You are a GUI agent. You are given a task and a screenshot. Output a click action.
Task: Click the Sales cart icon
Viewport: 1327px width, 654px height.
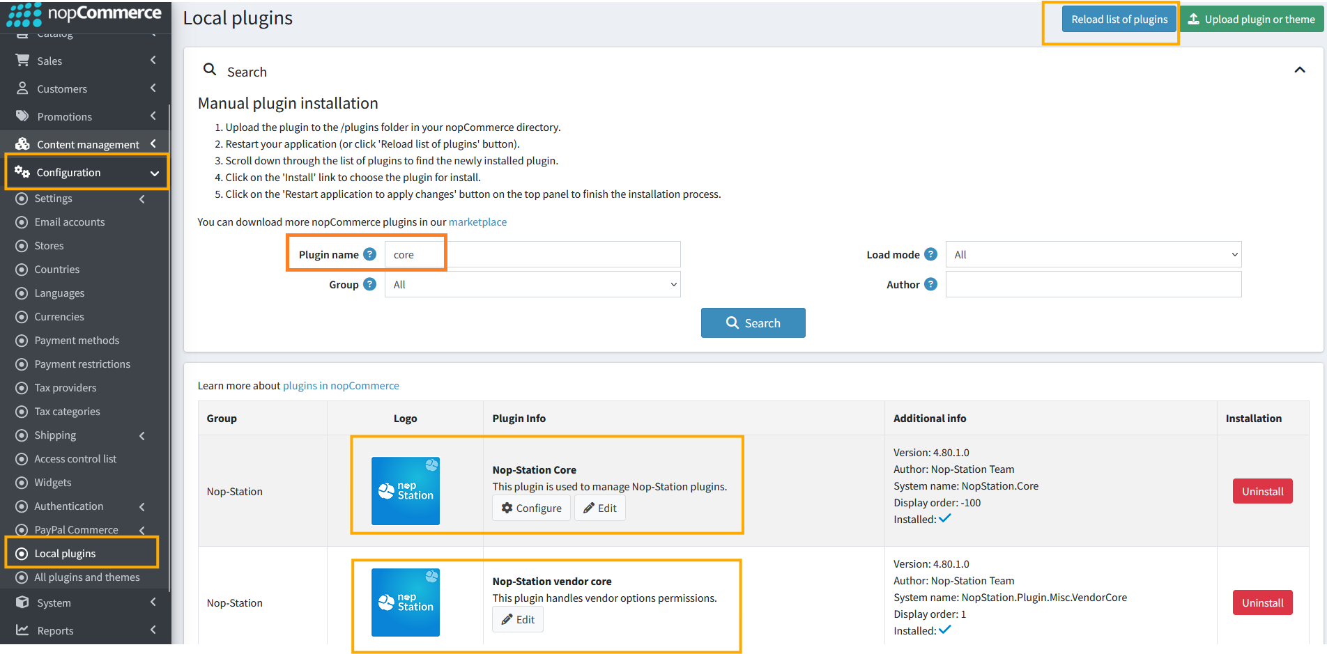[22, 61]
